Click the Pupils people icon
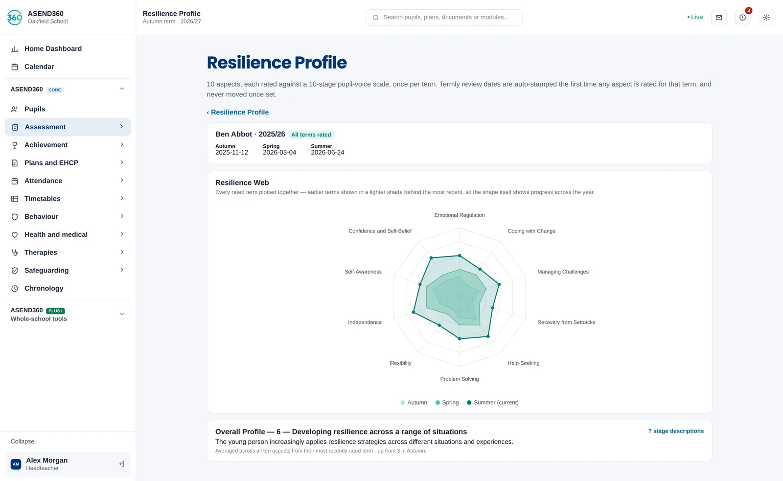The width and height of the screenshot is (783, 481). click(x=15, y=109)
